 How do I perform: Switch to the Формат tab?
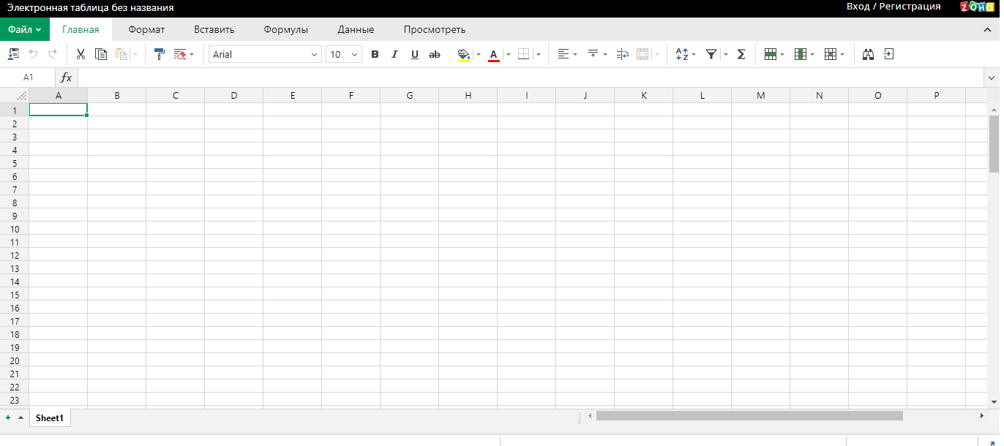146,30
